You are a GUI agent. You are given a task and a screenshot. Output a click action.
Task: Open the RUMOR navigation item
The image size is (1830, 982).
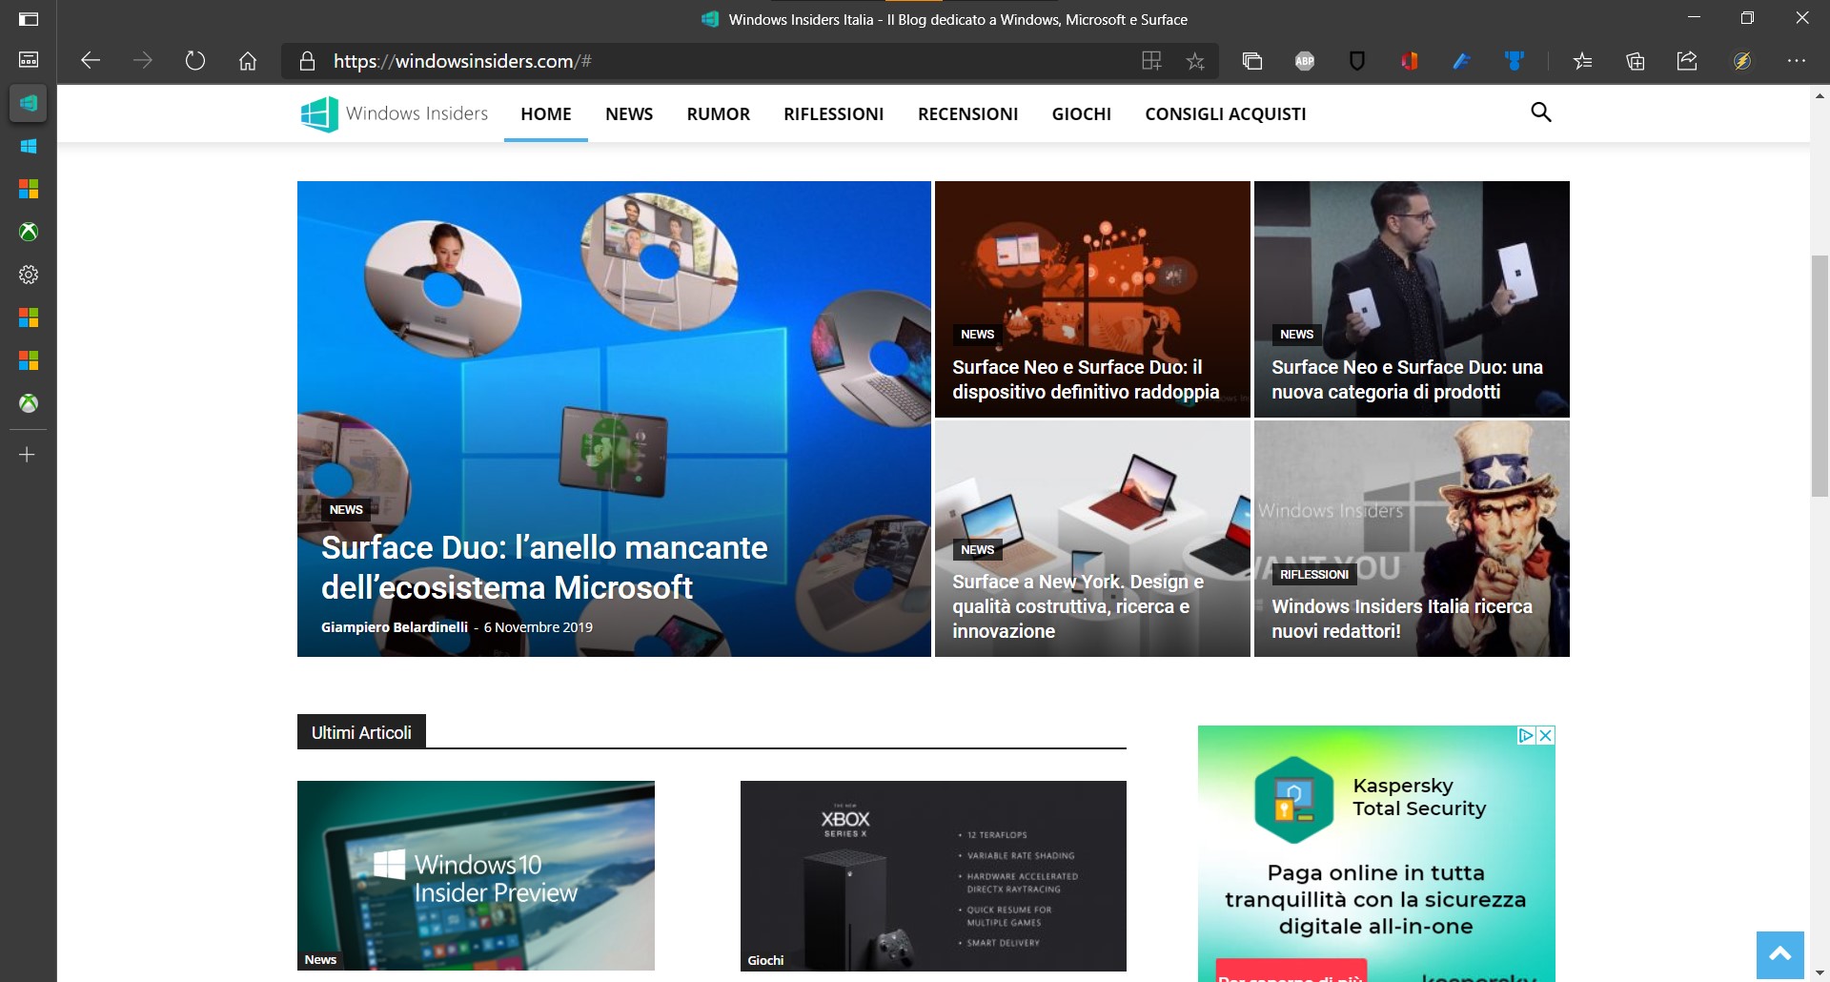[719, 113]
